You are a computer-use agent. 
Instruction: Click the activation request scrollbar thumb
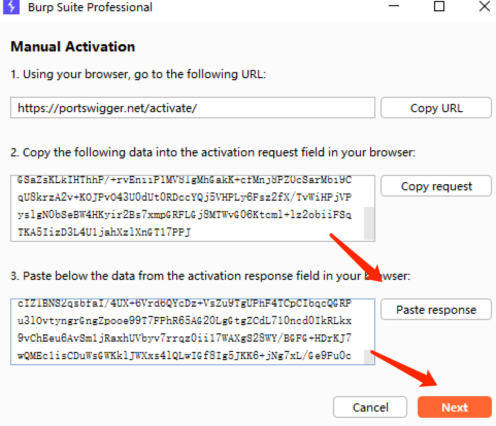(x=369, y=223)
